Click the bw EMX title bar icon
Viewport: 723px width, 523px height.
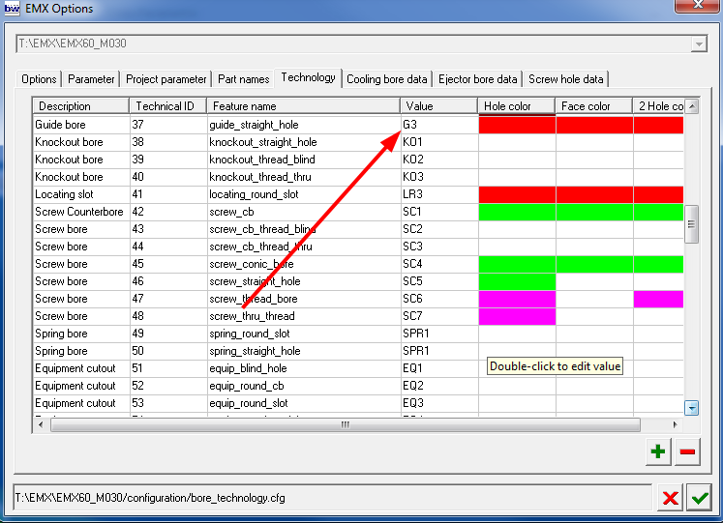click(x=12, y=9)
